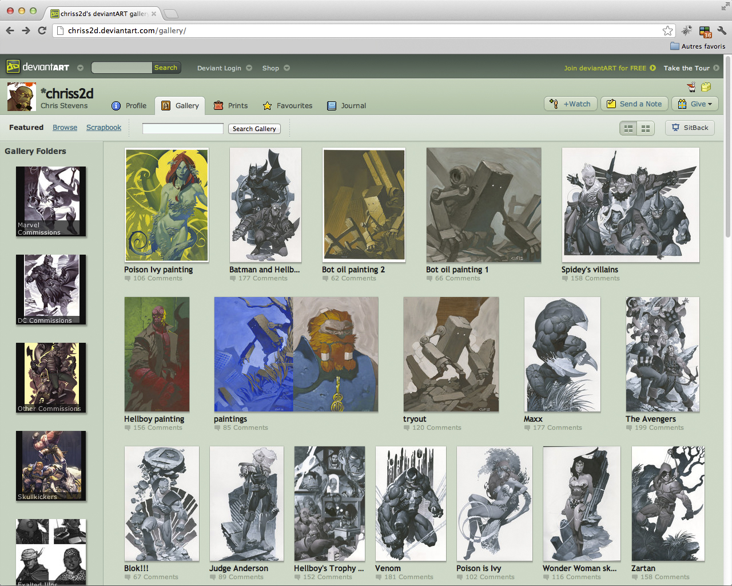Click the SitBack button
The width and height of the screenshot is (732, 586).
690,128
